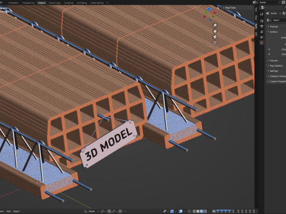The width and height of the screenshot is (286, 214).
Task: Open the Render properties tab icon
Action: [x=262, y=21]
